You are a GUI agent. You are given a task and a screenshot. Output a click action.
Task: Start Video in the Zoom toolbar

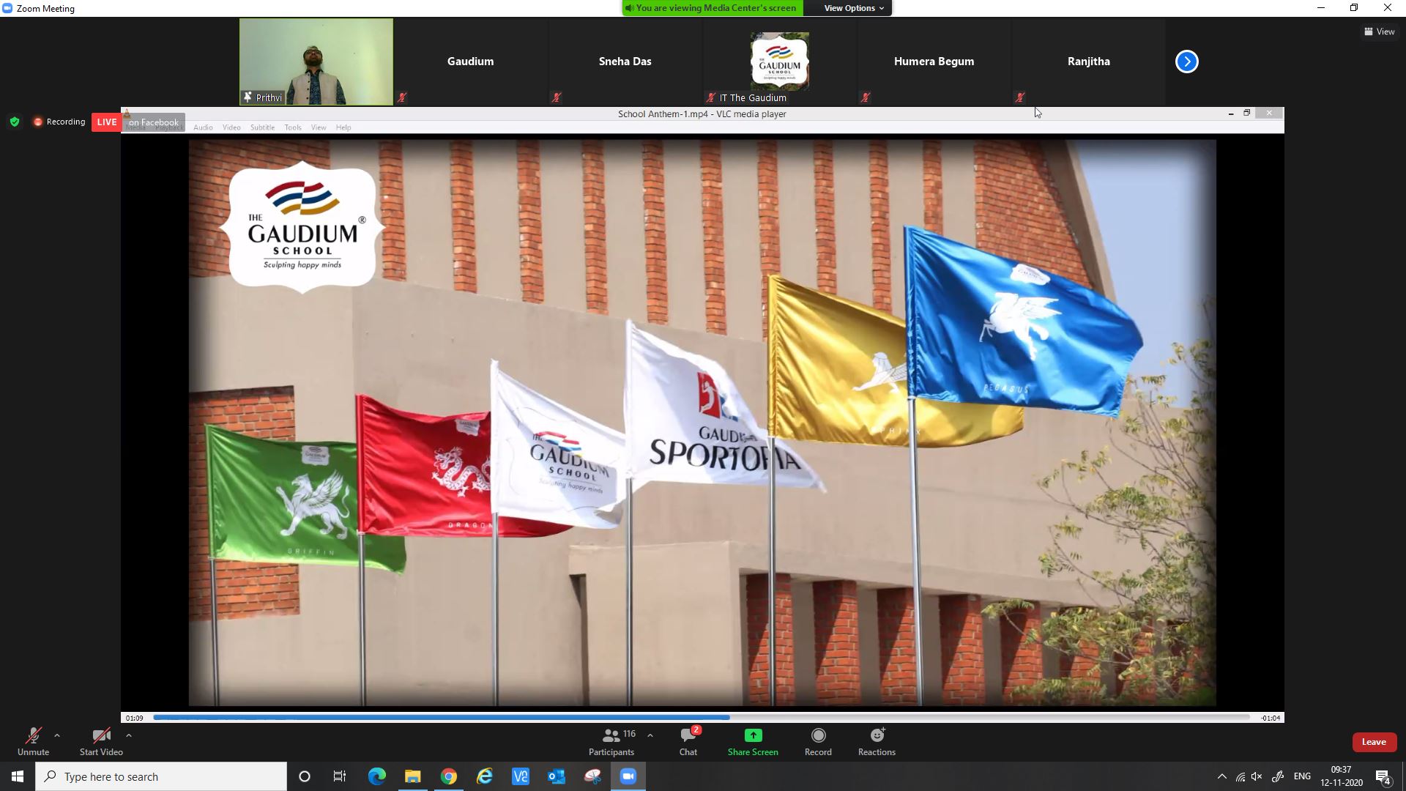tap(101, 741)
